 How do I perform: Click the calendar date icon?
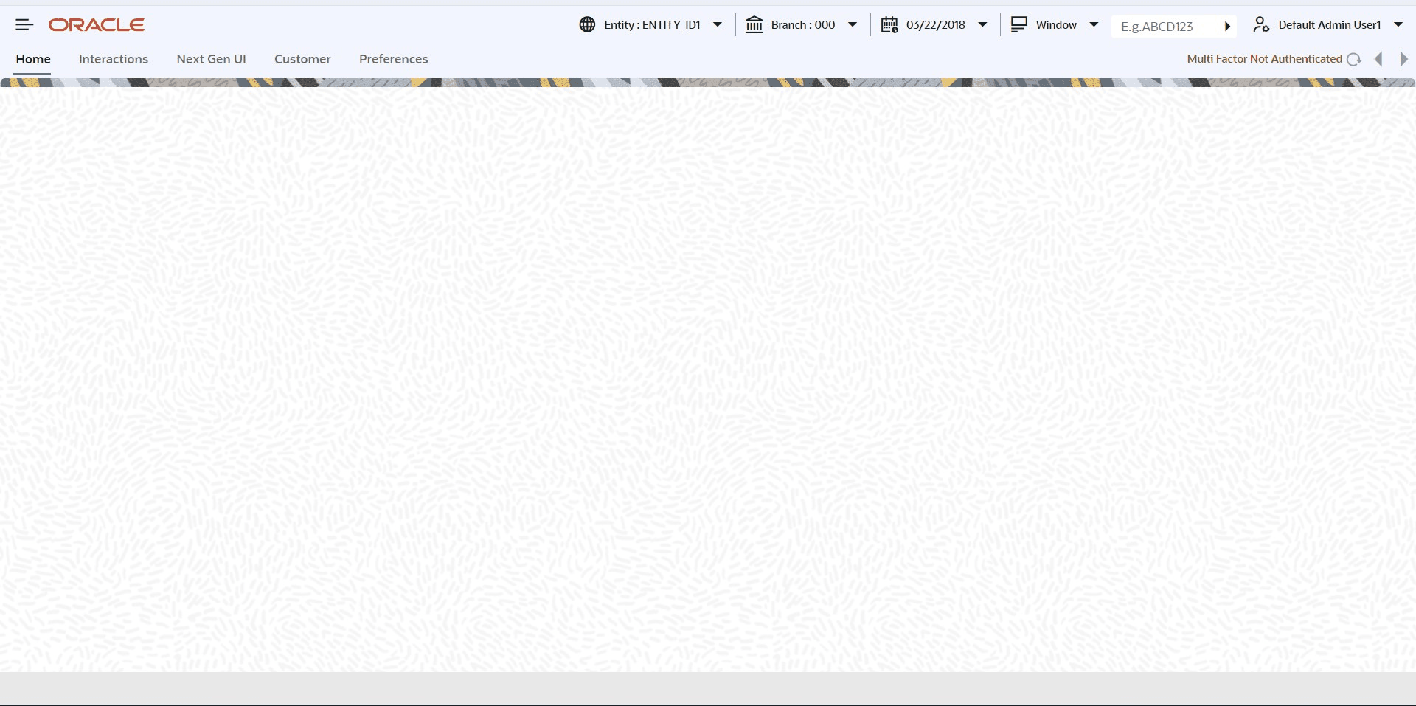coord(889,25)
